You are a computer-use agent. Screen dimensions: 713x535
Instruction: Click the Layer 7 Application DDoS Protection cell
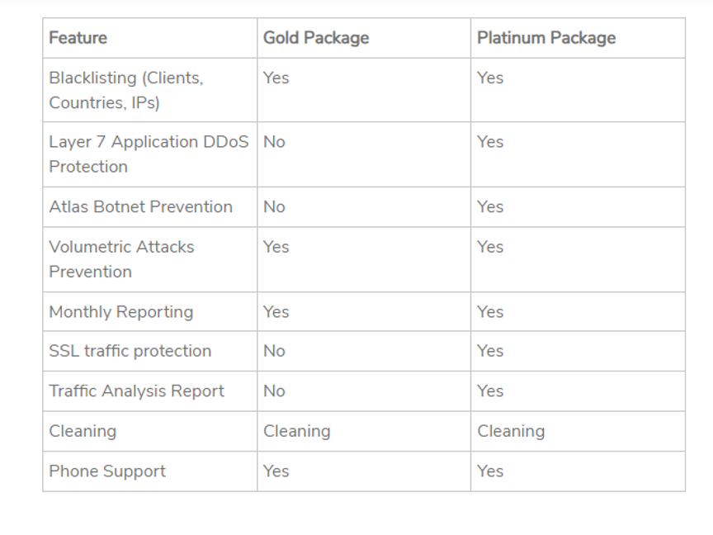149,154
